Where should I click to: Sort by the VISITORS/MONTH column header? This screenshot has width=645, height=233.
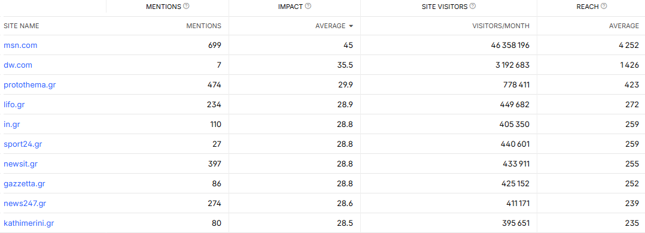[x=501, y=26]
